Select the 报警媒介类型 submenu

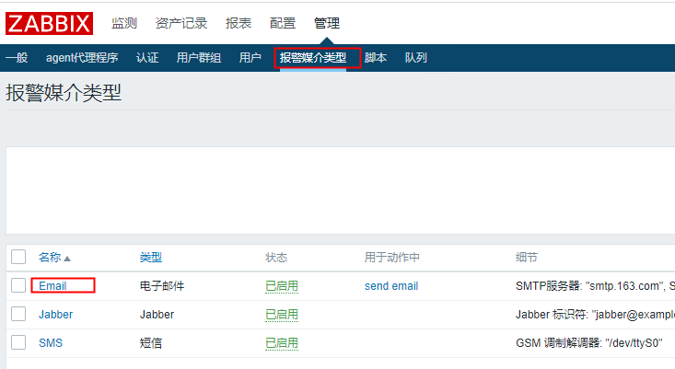pyautogui.click(x=313, y=58)
